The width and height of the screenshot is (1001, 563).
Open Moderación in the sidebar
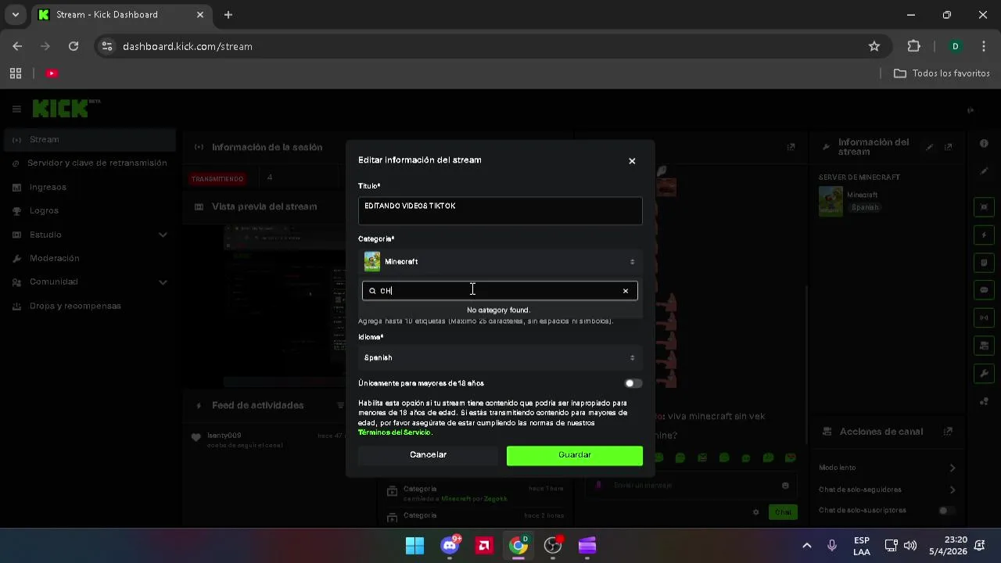pyautogui.click(x=89, y=258)
